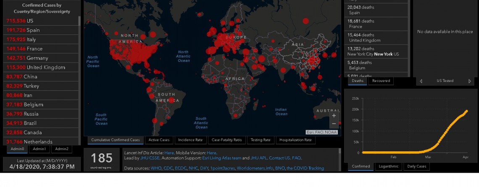Open the Hospitalization Rate tab
Viewport: 479px width, 187px height.
(x=295, y=140)
